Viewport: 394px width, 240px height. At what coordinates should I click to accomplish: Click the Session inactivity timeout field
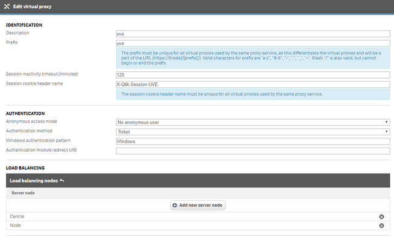coord(253,75)
